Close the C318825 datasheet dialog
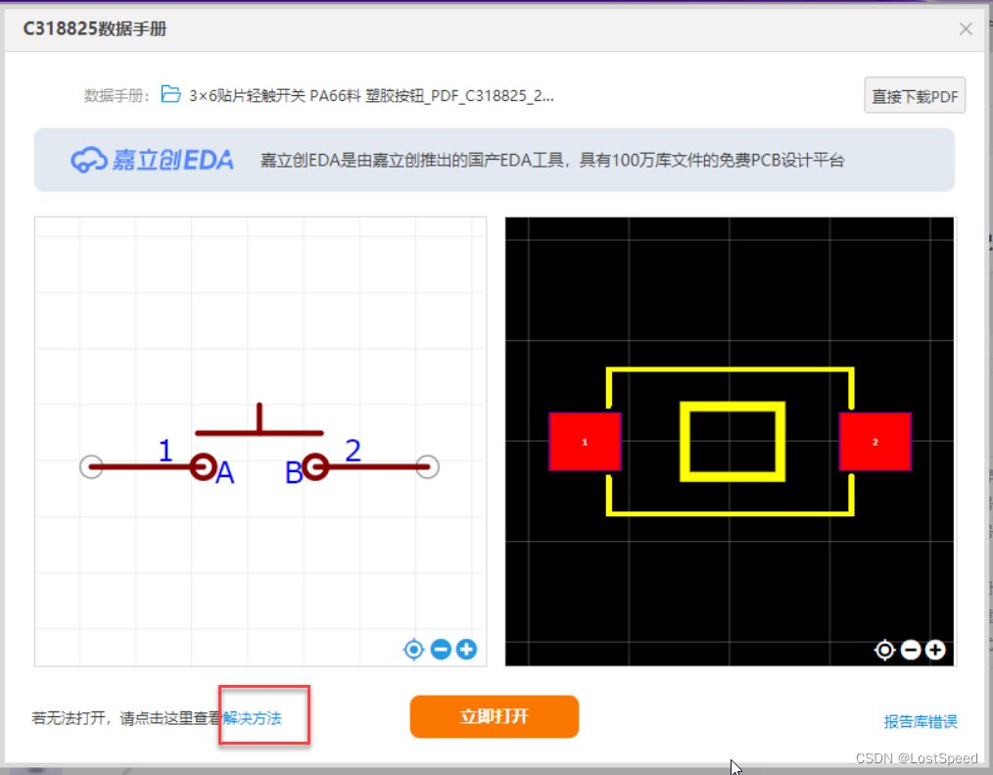The width and height of the screenshot is (993, 775). (x=966, y=28)
